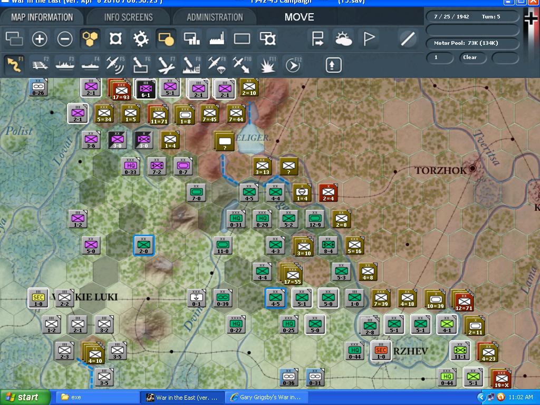Viewport: 540px width, 405px height.
Task: Select the green HQ 0-29 counter
Action: pyautogui.click(x=263, y=219)
